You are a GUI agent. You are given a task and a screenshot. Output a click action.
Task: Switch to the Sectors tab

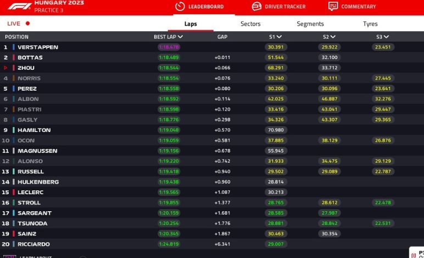250,24
